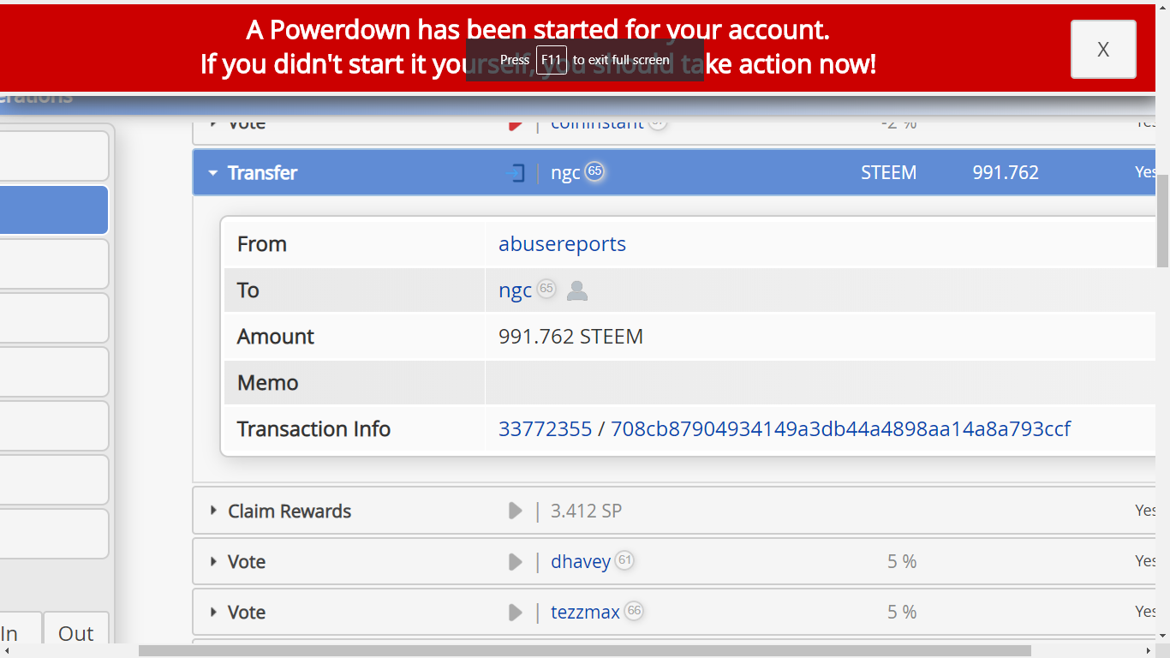1170x658 pixels.
Task: Click the Amount label
Action: pyautogui.click(x=276, y=337)
